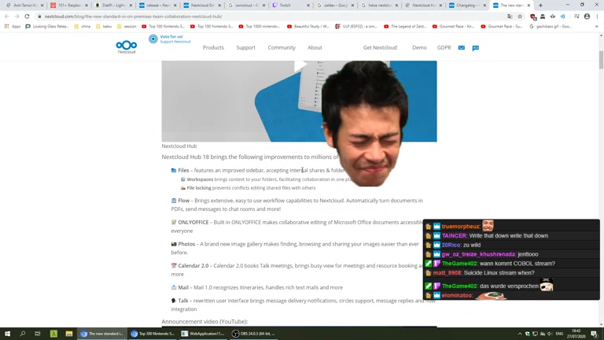Close the current 'The new standard' tab
Viewport: 604px width, 340px height.
528,6
